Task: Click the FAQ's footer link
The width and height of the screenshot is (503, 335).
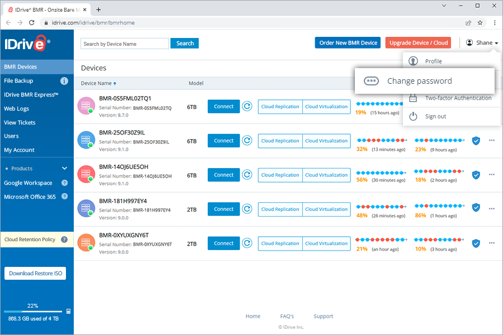Action: pyautogui.click(x=287, y=316)
